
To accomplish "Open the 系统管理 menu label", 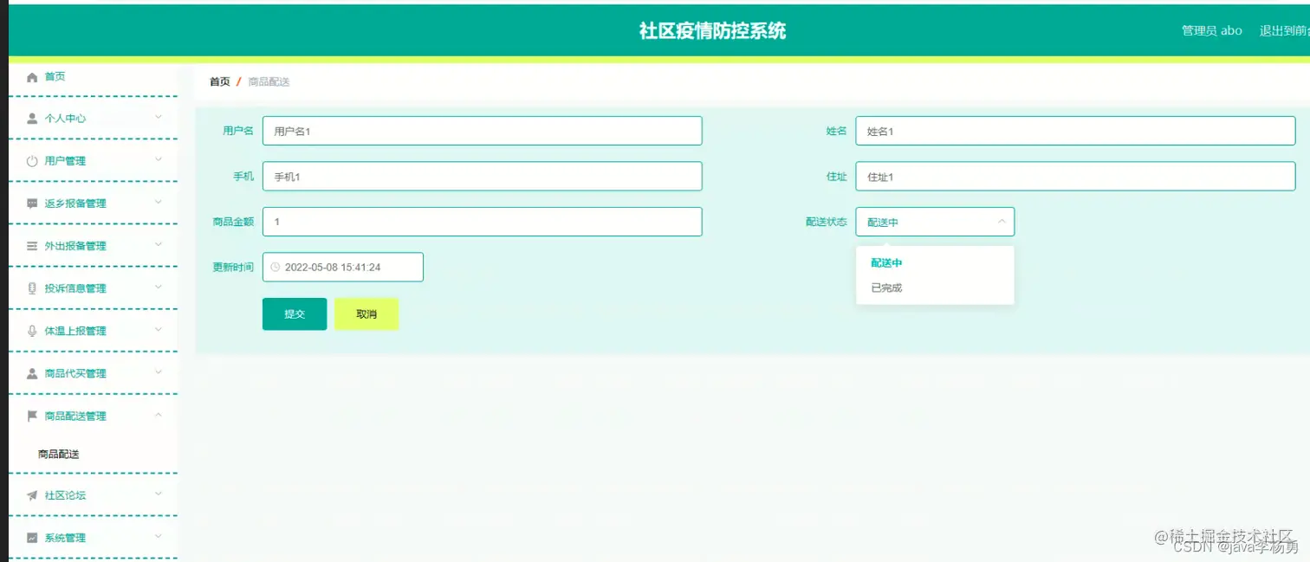I will 65,538.
